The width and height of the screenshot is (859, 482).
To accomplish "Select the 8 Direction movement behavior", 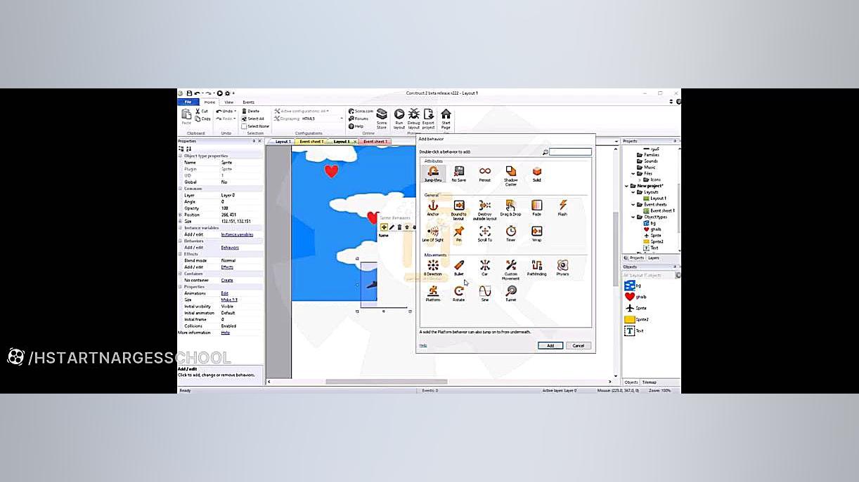I will tap(433, 267).
